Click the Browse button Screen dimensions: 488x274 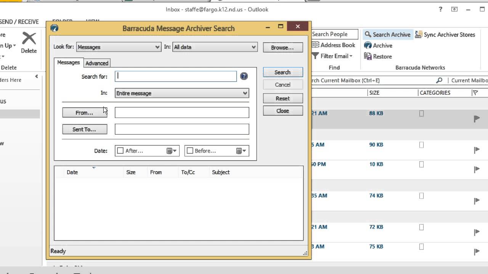click(283, 48)
